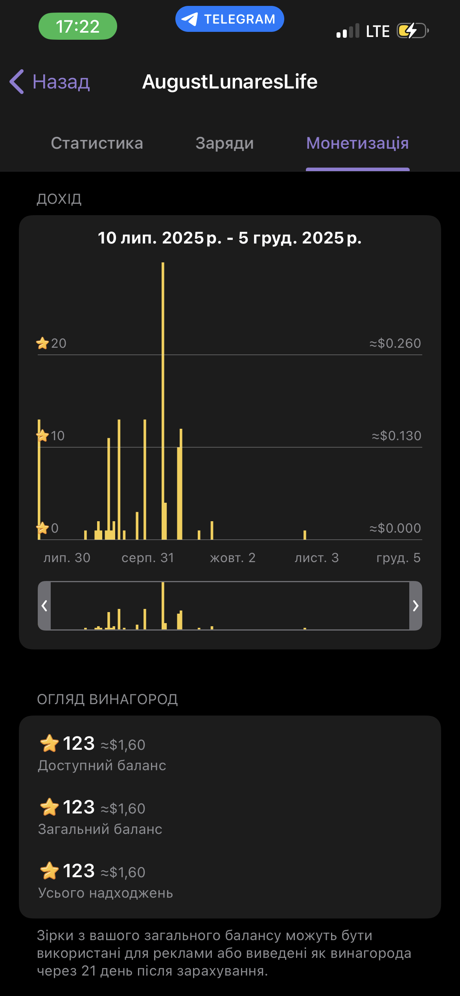460x996 pixels.
Task: Tap the star icon beside available balance
Action: pos(50,743)
